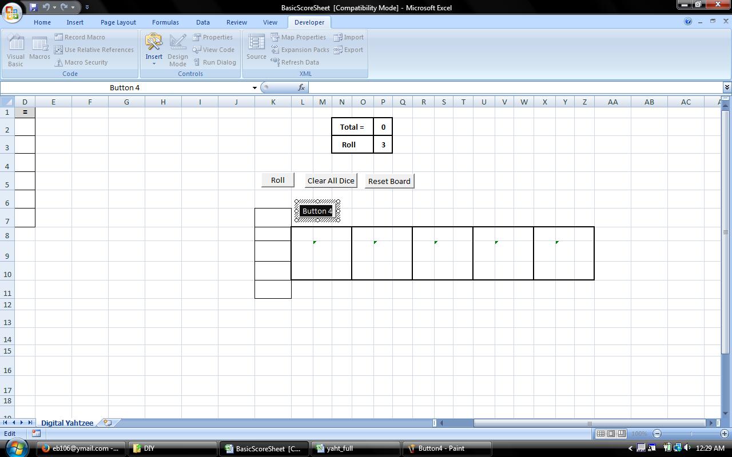Click the macro record icon in status bar
Viewport: 732px width, 457px height.
coord(36,434)
